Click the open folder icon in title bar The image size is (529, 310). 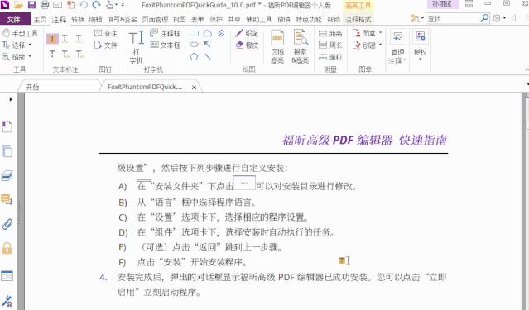[18, 5]
